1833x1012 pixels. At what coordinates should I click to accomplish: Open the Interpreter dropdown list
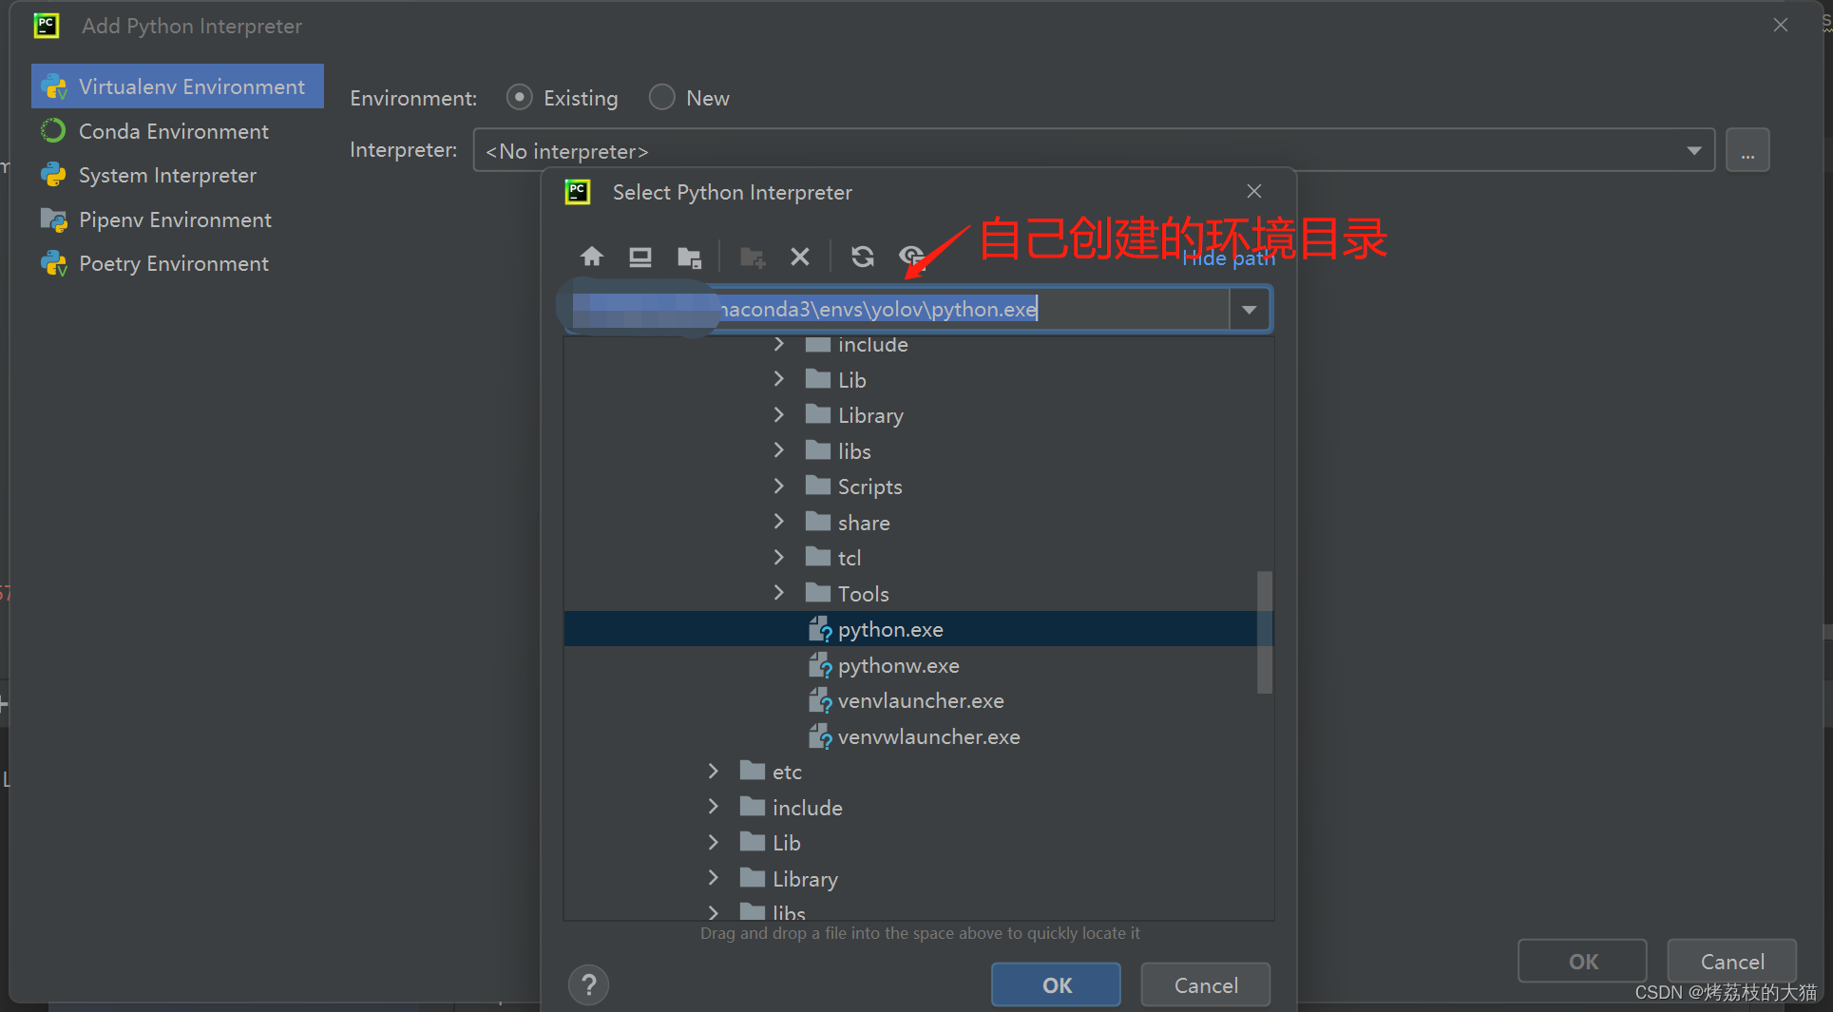(x=1694, y=150)
